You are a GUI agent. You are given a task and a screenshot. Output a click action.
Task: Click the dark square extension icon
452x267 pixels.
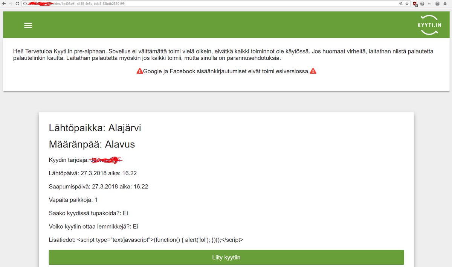pos(437,3)
